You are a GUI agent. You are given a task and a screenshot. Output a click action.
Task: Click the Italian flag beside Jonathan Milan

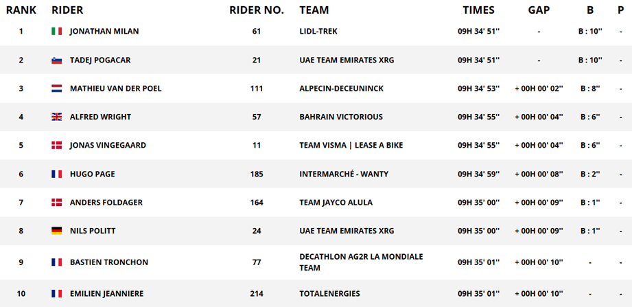(x=56, y=32)
